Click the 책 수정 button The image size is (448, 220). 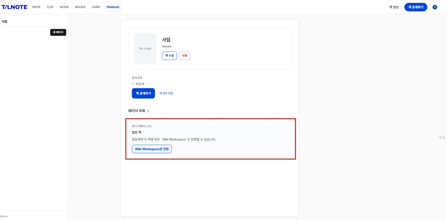169,56
